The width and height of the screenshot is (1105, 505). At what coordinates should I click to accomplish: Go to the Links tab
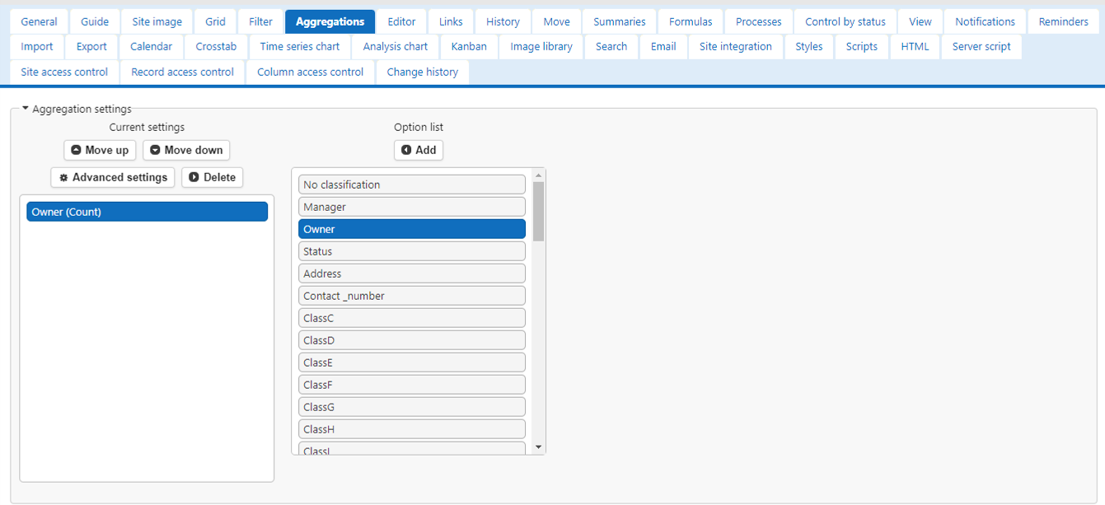pyautogui.click(x=451, y=21)
